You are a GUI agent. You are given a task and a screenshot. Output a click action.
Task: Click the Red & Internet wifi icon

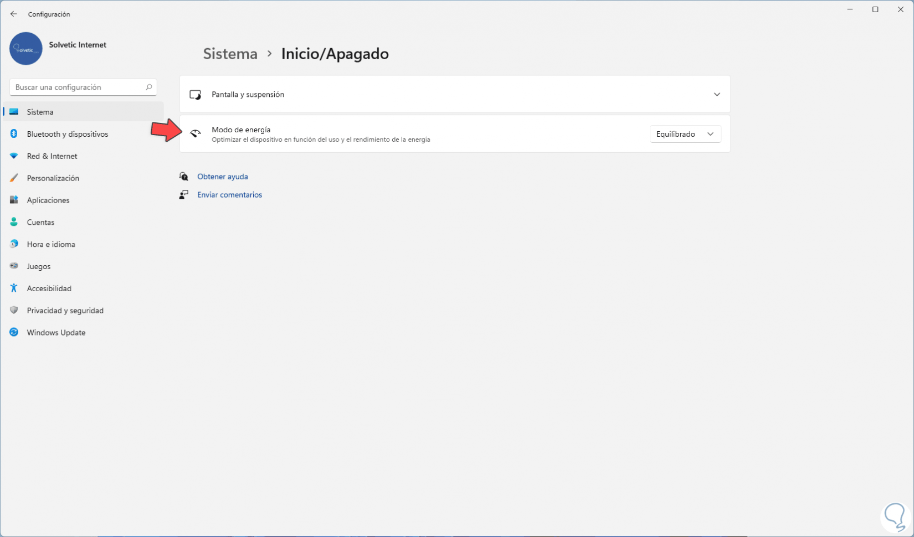(x=14, y=156)
